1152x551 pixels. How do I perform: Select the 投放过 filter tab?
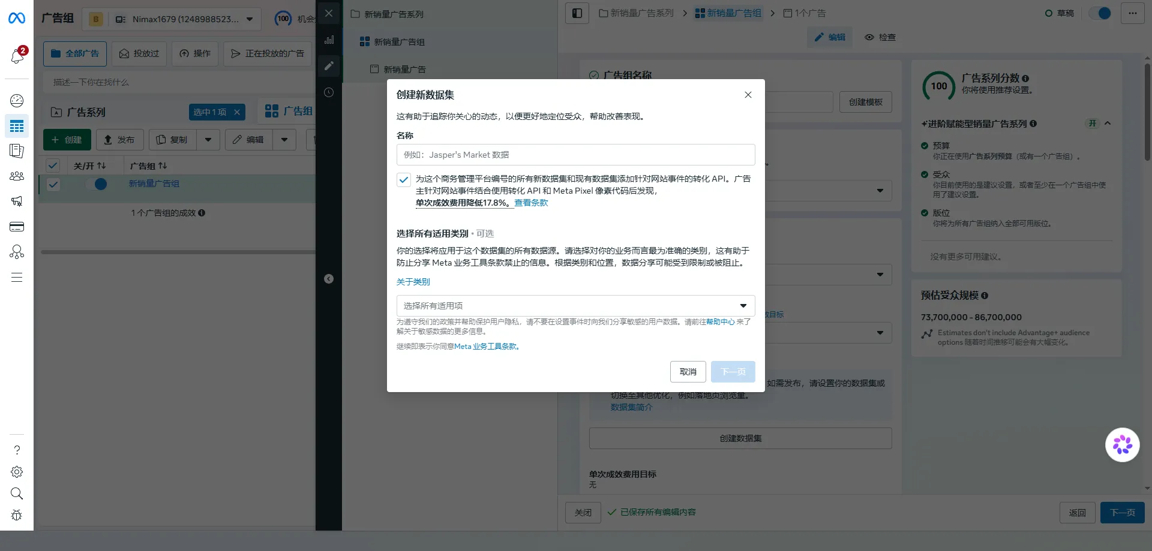pyautogui.click(x=139, y=53)
